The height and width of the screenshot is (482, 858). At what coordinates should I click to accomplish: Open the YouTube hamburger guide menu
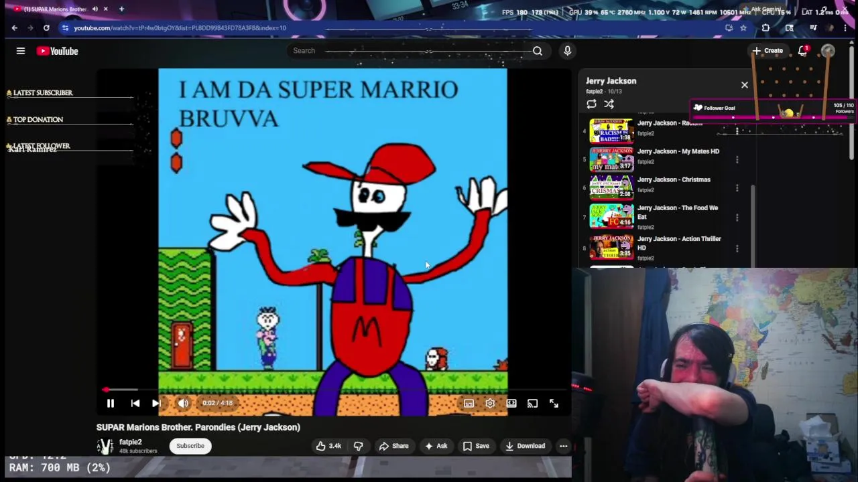coord(21,51)
